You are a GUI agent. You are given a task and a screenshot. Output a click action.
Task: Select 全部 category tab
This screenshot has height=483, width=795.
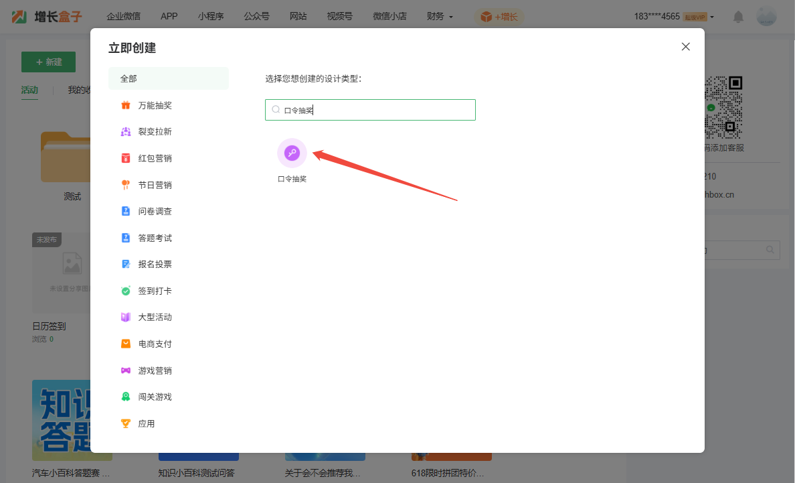168,78
